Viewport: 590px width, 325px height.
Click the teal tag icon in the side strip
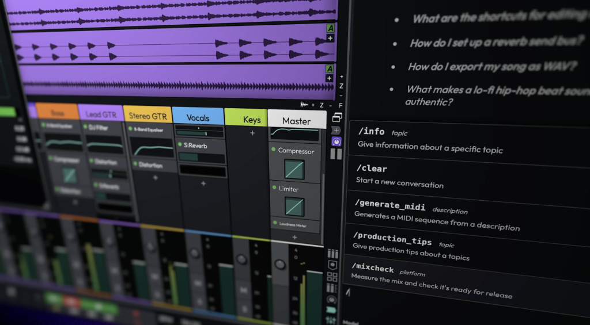click(x=331, y=311)
